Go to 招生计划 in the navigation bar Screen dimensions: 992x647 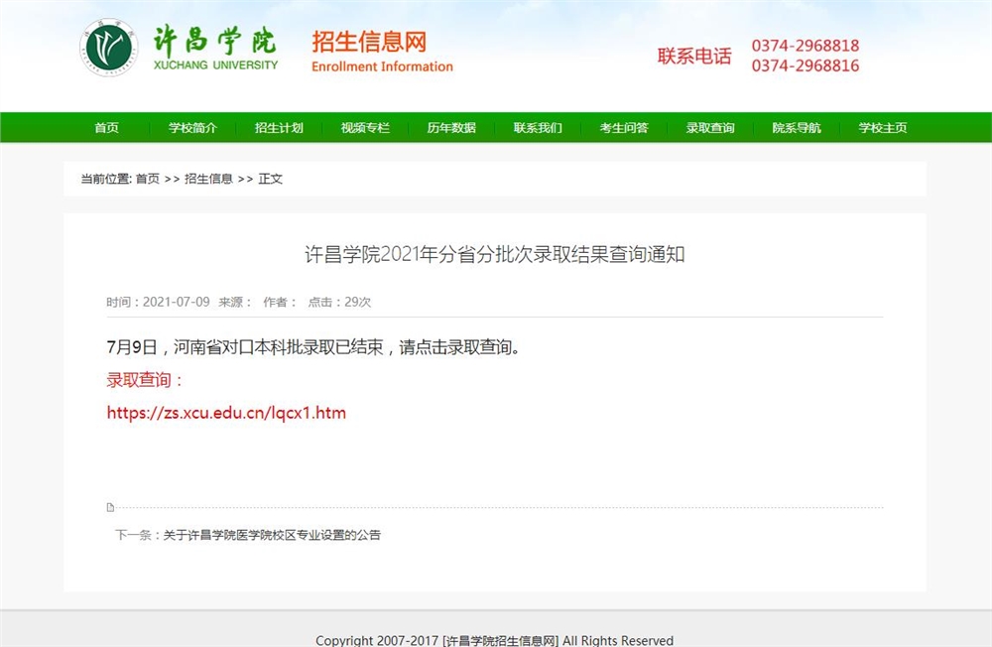[279, 128]
